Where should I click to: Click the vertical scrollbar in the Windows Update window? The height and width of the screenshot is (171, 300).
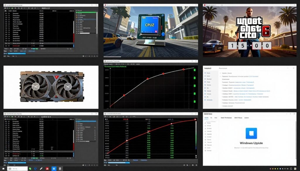[295, 140]
